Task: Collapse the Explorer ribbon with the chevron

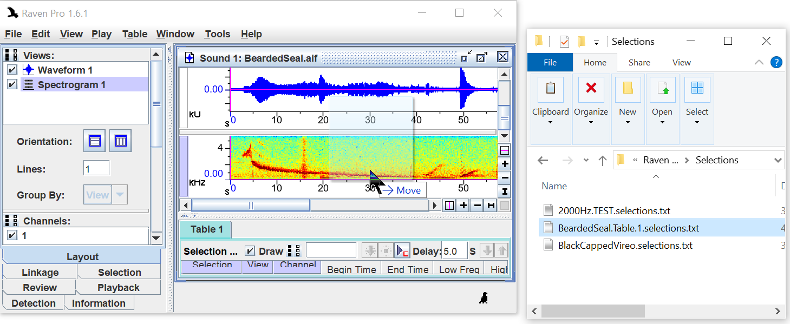Action: [x=759, y=62]
